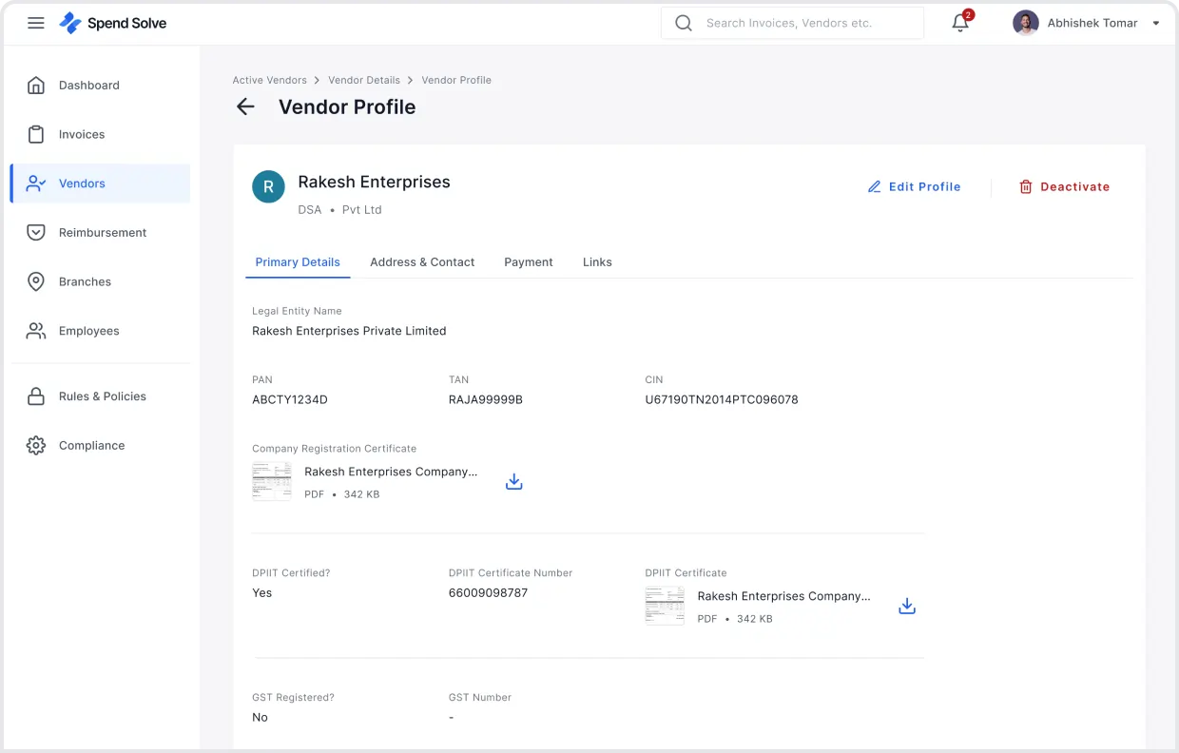Click Abhishek Tomar's profile picture
The height and width of the screenshot is (753, 1179).
1025,24
